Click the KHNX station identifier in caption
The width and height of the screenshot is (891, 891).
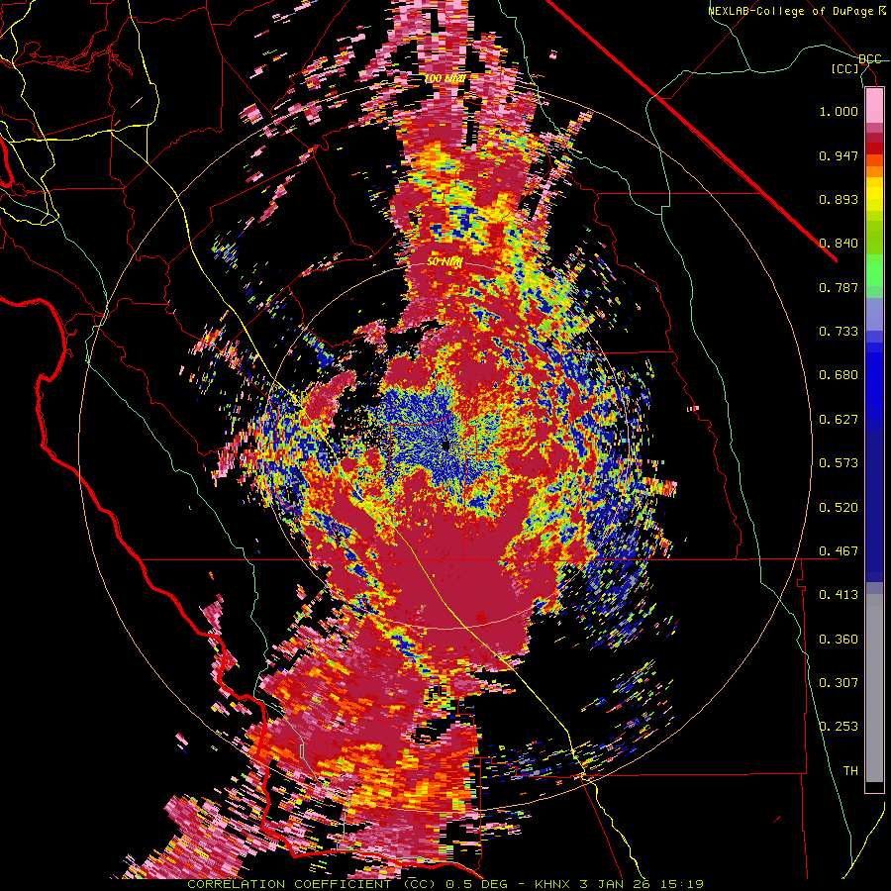[552, 884]
